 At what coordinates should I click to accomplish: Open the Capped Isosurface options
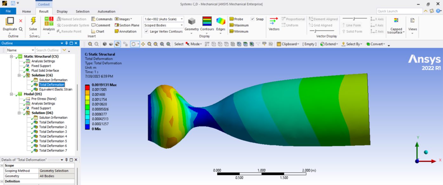point(396,26)
